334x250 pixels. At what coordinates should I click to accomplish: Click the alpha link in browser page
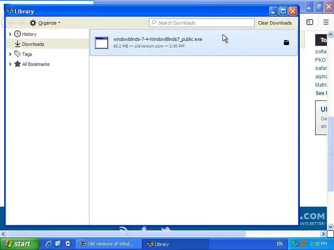click(x=321, y=77)
